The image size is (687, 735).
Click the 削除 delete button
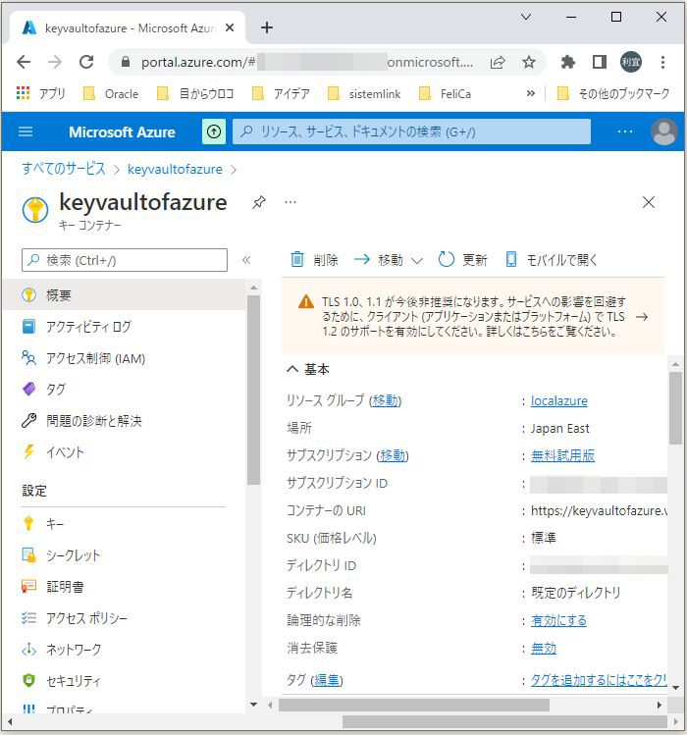tap(314, 260)
